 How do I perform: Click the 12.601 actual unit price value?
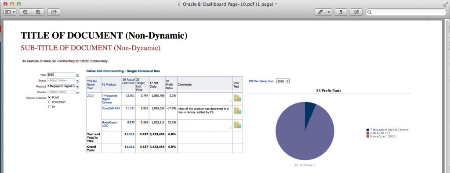[130, 96]
